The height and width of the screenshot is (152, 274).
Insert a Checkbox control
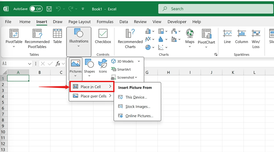pyautogui.click(x=103, y=36)
